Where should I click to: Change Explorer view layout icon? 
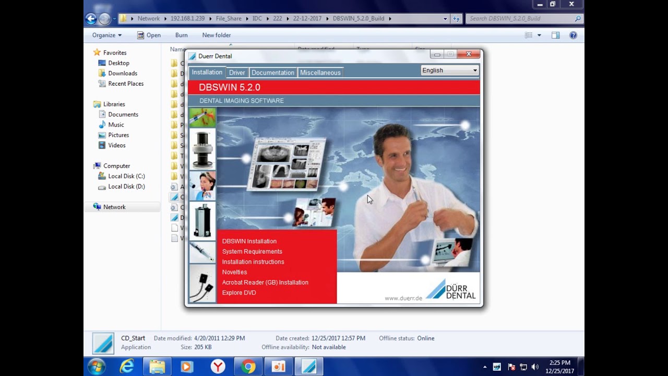coord(529,35)
